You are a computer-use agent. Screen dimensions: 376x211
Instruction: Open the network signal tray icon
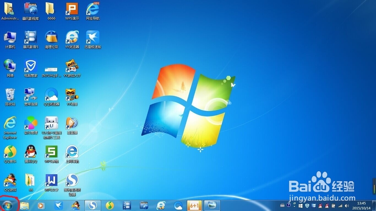coord(340,206)
